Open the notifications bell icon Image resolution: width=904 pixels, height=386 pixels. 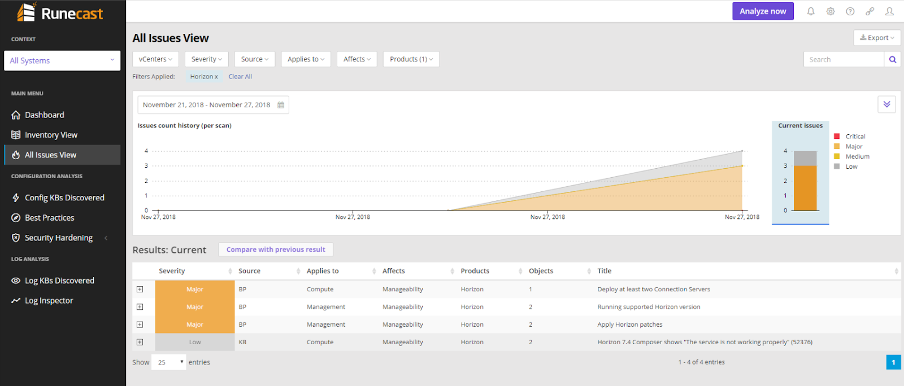811,11
